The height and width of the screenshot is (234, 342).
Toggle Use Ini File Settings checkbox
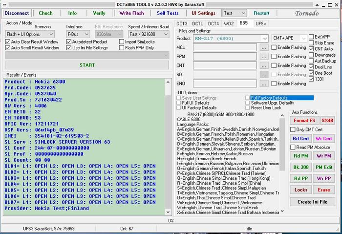69,48
